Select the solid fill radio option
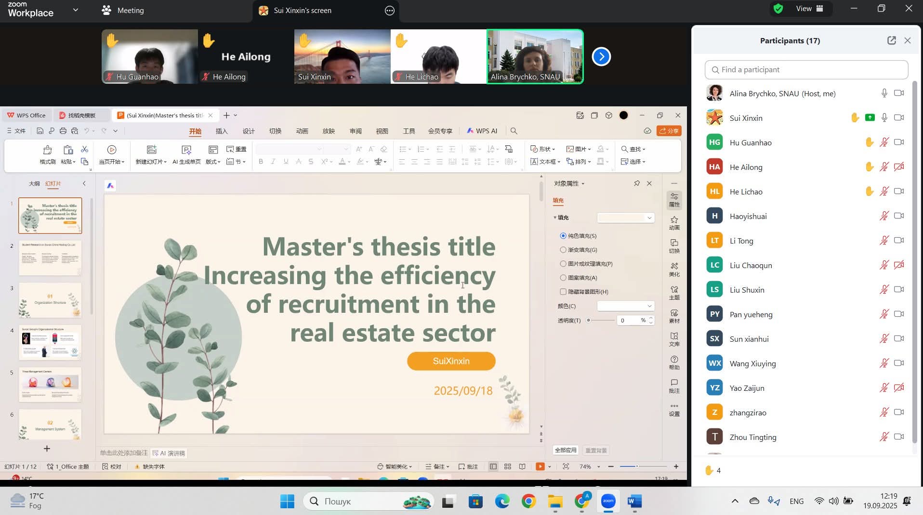 (563, 236)
